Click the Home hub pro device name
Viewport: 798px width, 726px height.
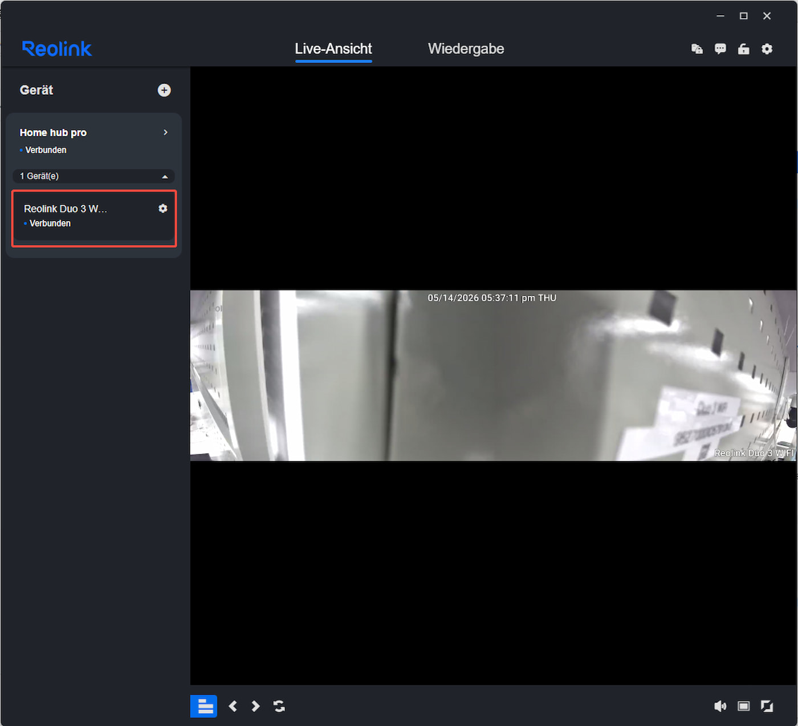[53, 132]
